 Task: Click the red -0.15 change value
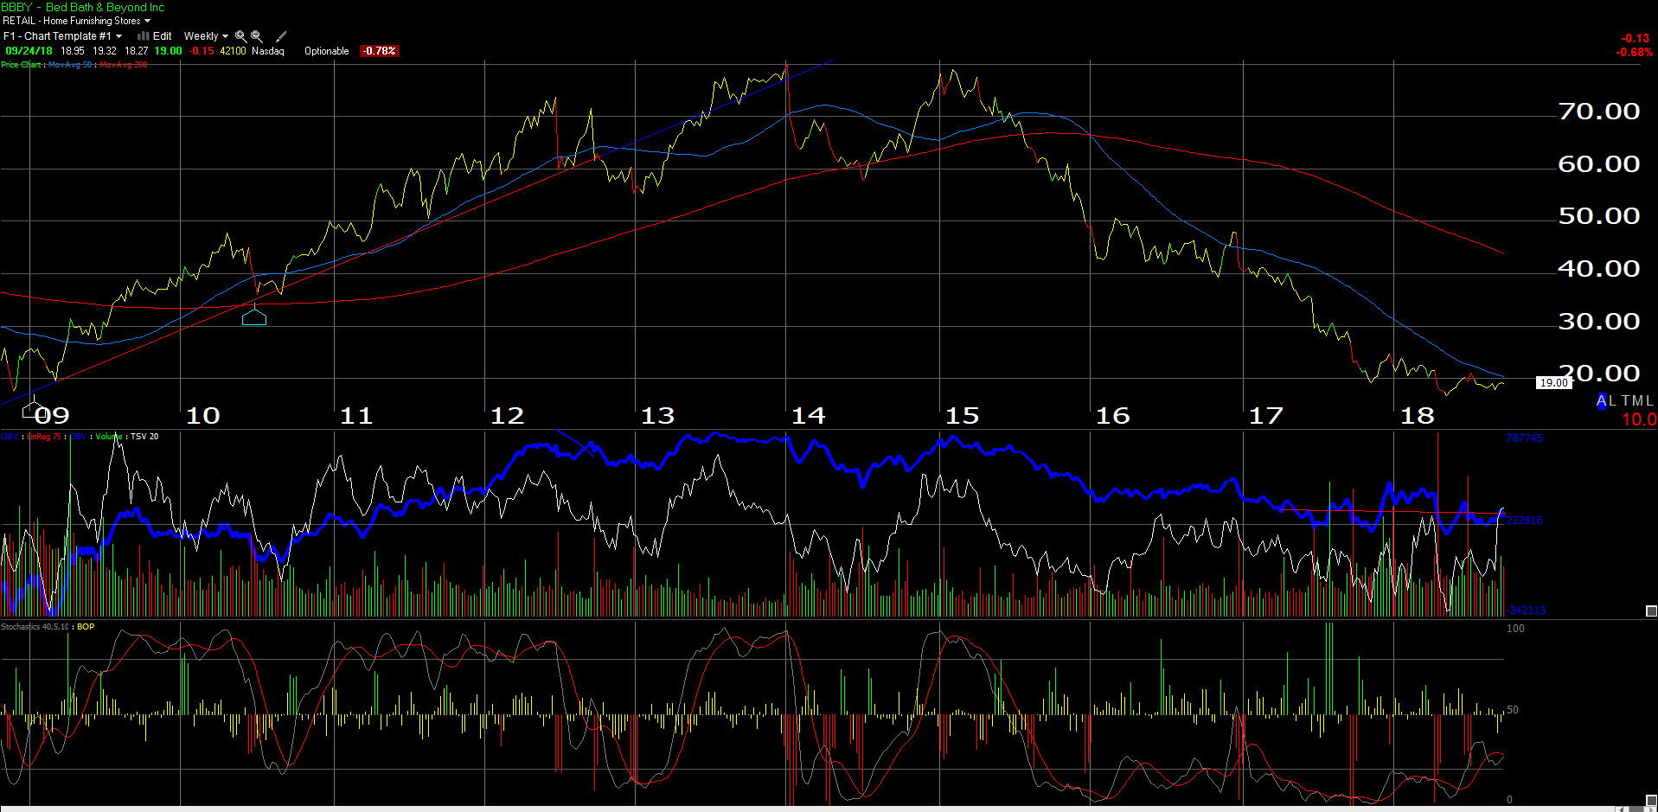pos(202,51)
